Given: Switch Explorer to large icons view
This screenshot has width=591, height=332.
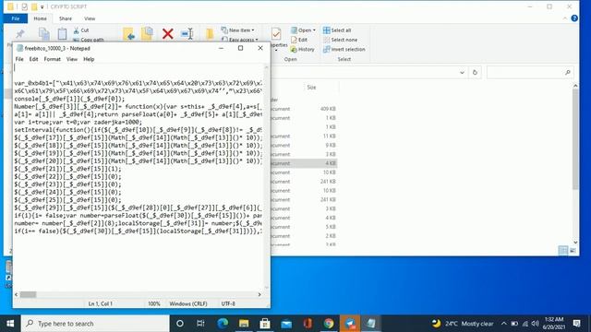Looking at the screenshot, I should tap(573, 250).
